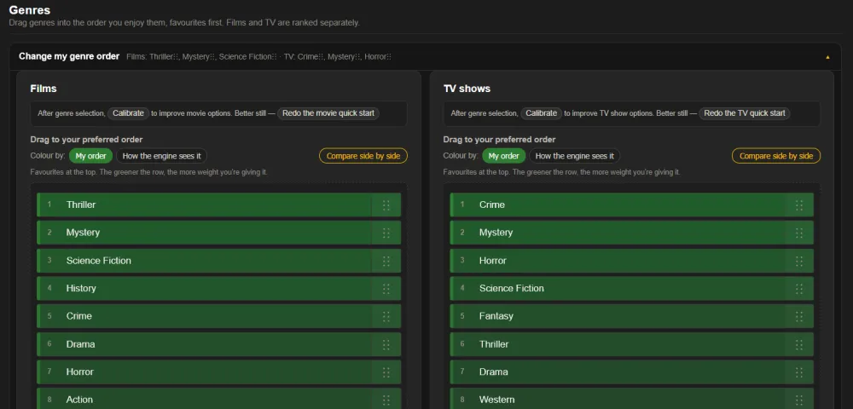
Task: Select the Science Fiction row in Films list
Action: coord(218,261)
